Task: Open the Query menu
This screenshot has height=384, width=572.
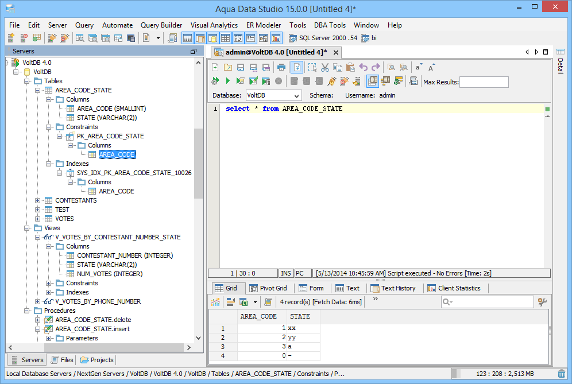Action: tap(84, 25)
